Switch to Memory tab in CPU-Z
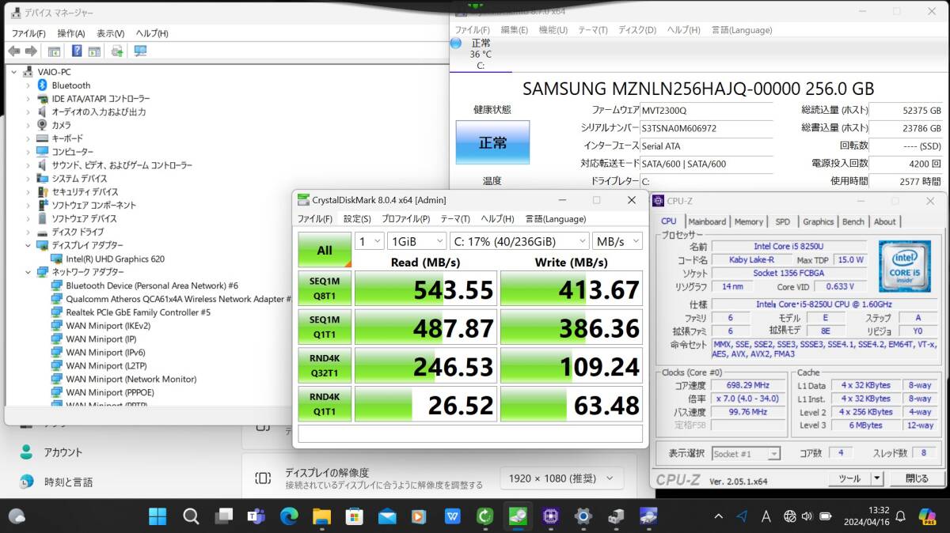Screen dimensions: 950x533 748,222
